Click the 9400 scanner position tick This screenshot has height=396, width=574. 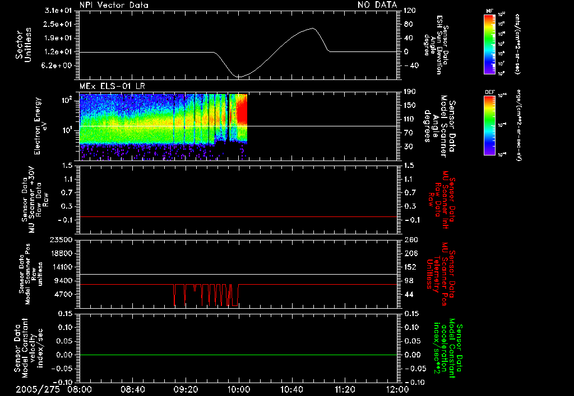coord(63,281)
